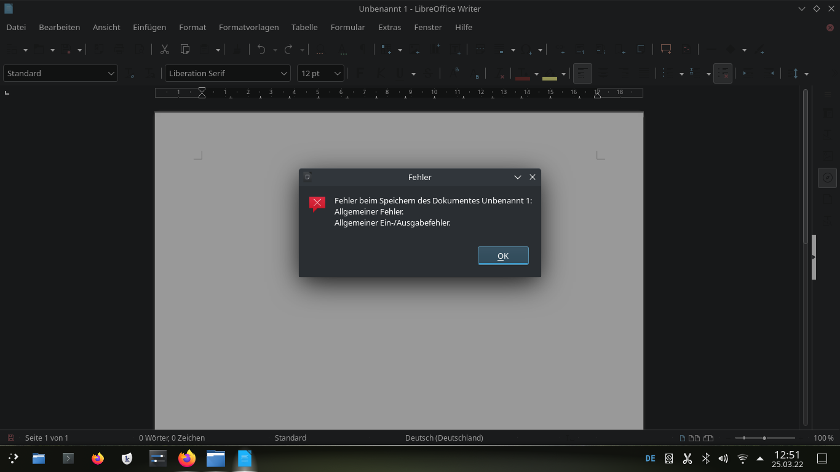Select Deutsch (Deutschland) language in status bar

444,438
